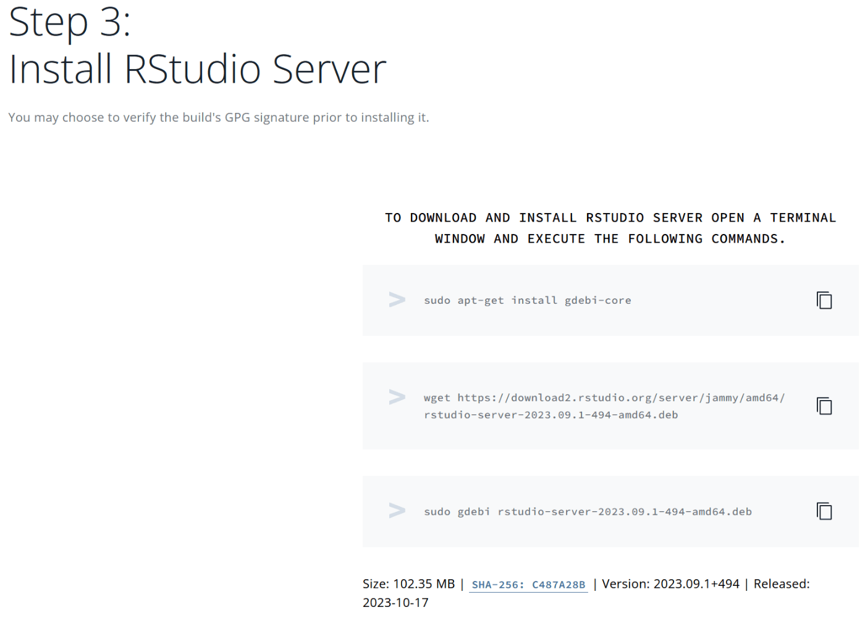Copy the wget download command
The image size is (865, 618).
coord(824,406)
